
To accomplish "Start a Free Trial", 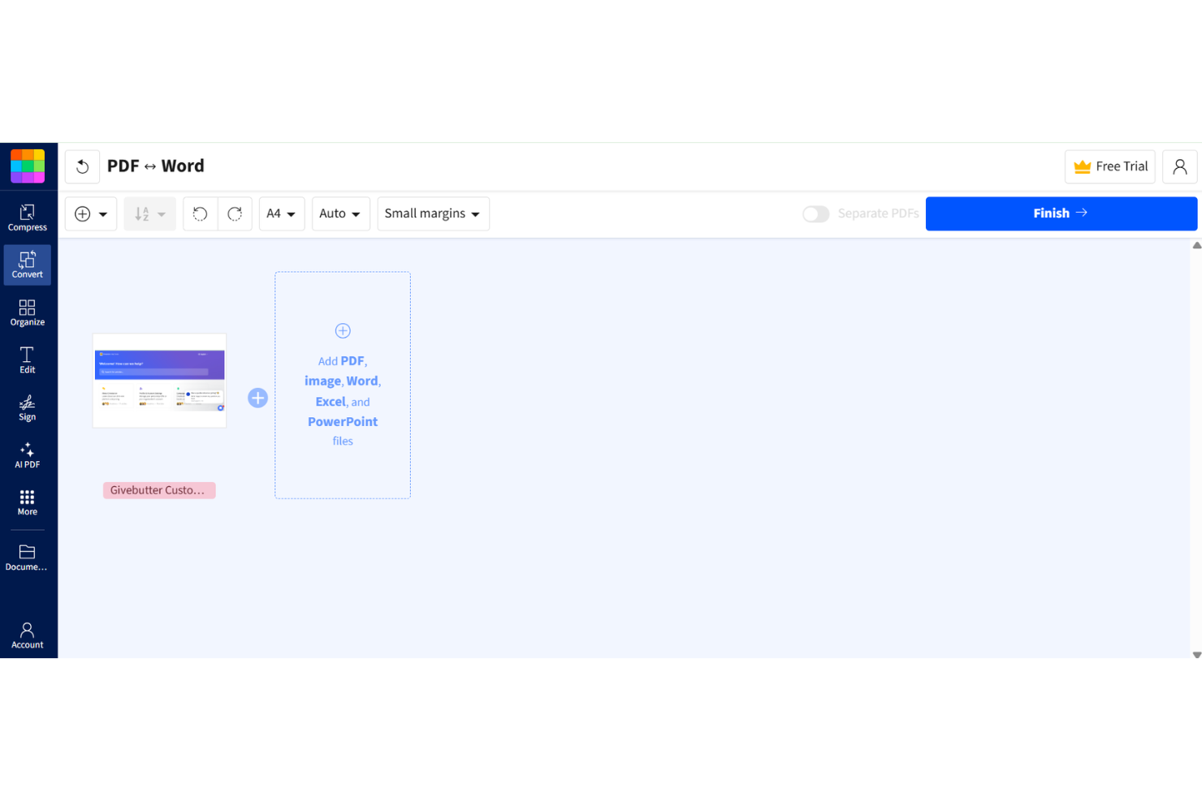I will [x=1109, y=166].
